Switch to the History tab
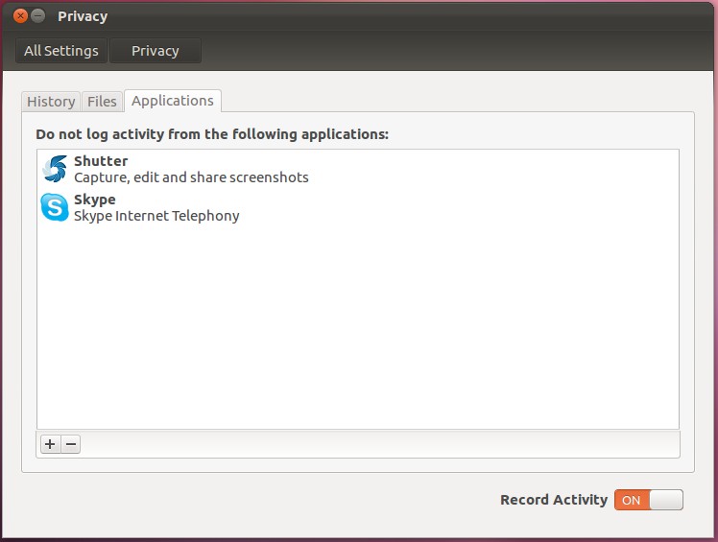The width and height of the screenshot is (718, 542). click(x=51, y=102)
